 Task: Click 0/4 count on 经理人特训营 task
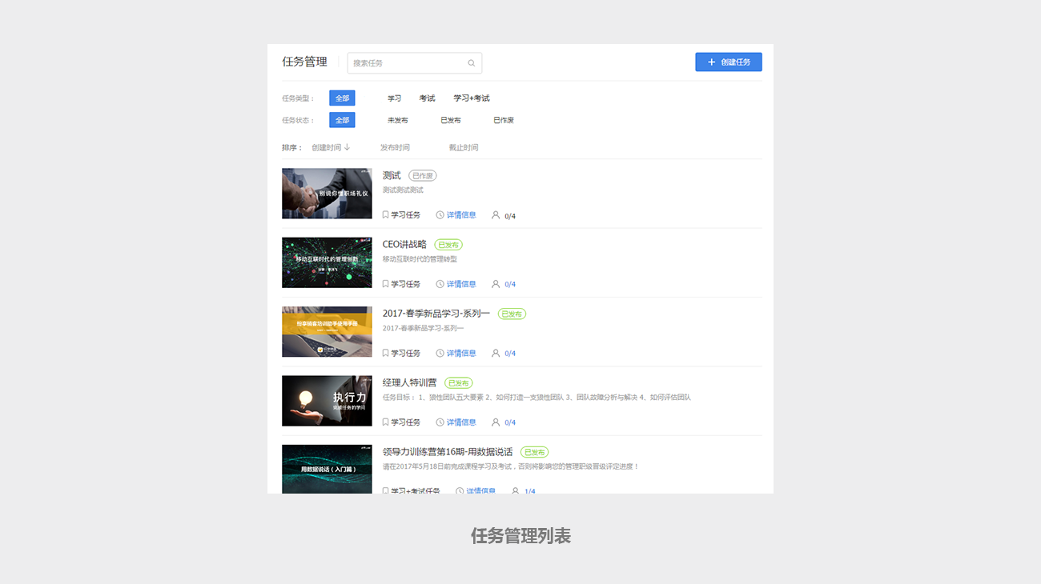[x=510, y=422]
